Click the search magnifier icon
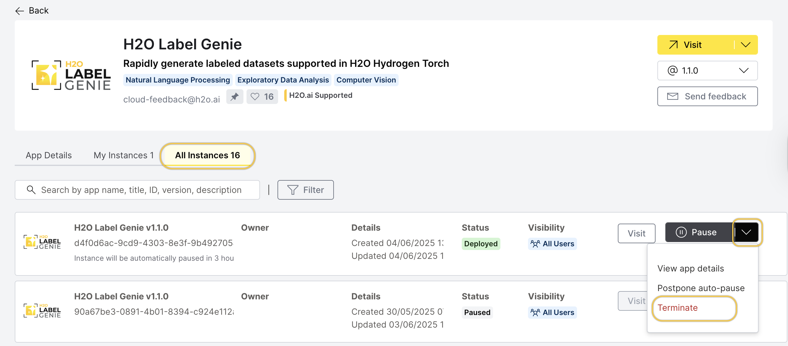This screenshot has height=346, width=788. tap(31, 190)
